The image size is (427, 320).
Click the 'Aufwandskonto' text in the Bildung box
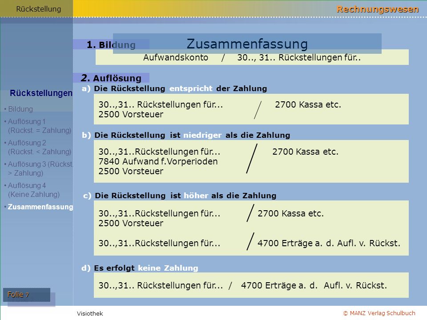(176, 57)
